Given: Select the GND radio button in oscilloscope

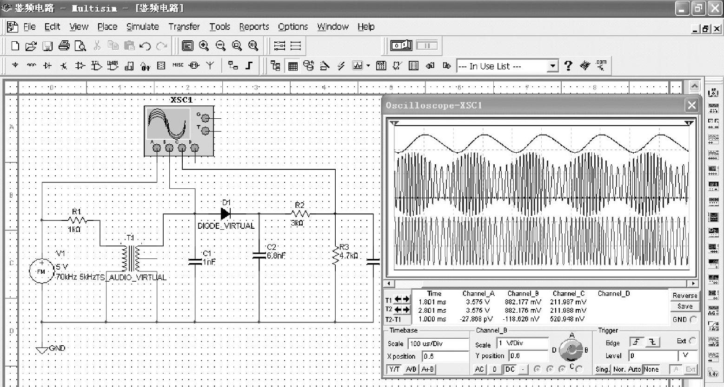Looking at the screenshot, I should (693, 319).
